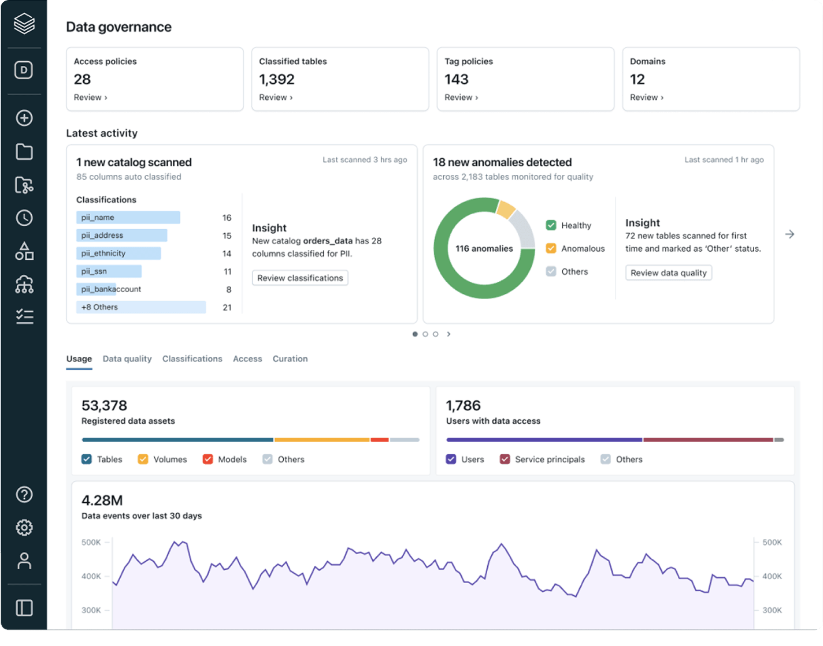Open the Workflows hierarchy icon
Viewport: 823px width, 646px height.
(x=24, y=284)
